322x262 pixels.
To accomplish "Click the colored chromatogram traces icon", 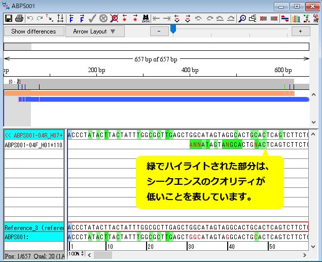I will click(x=296, y=19).
